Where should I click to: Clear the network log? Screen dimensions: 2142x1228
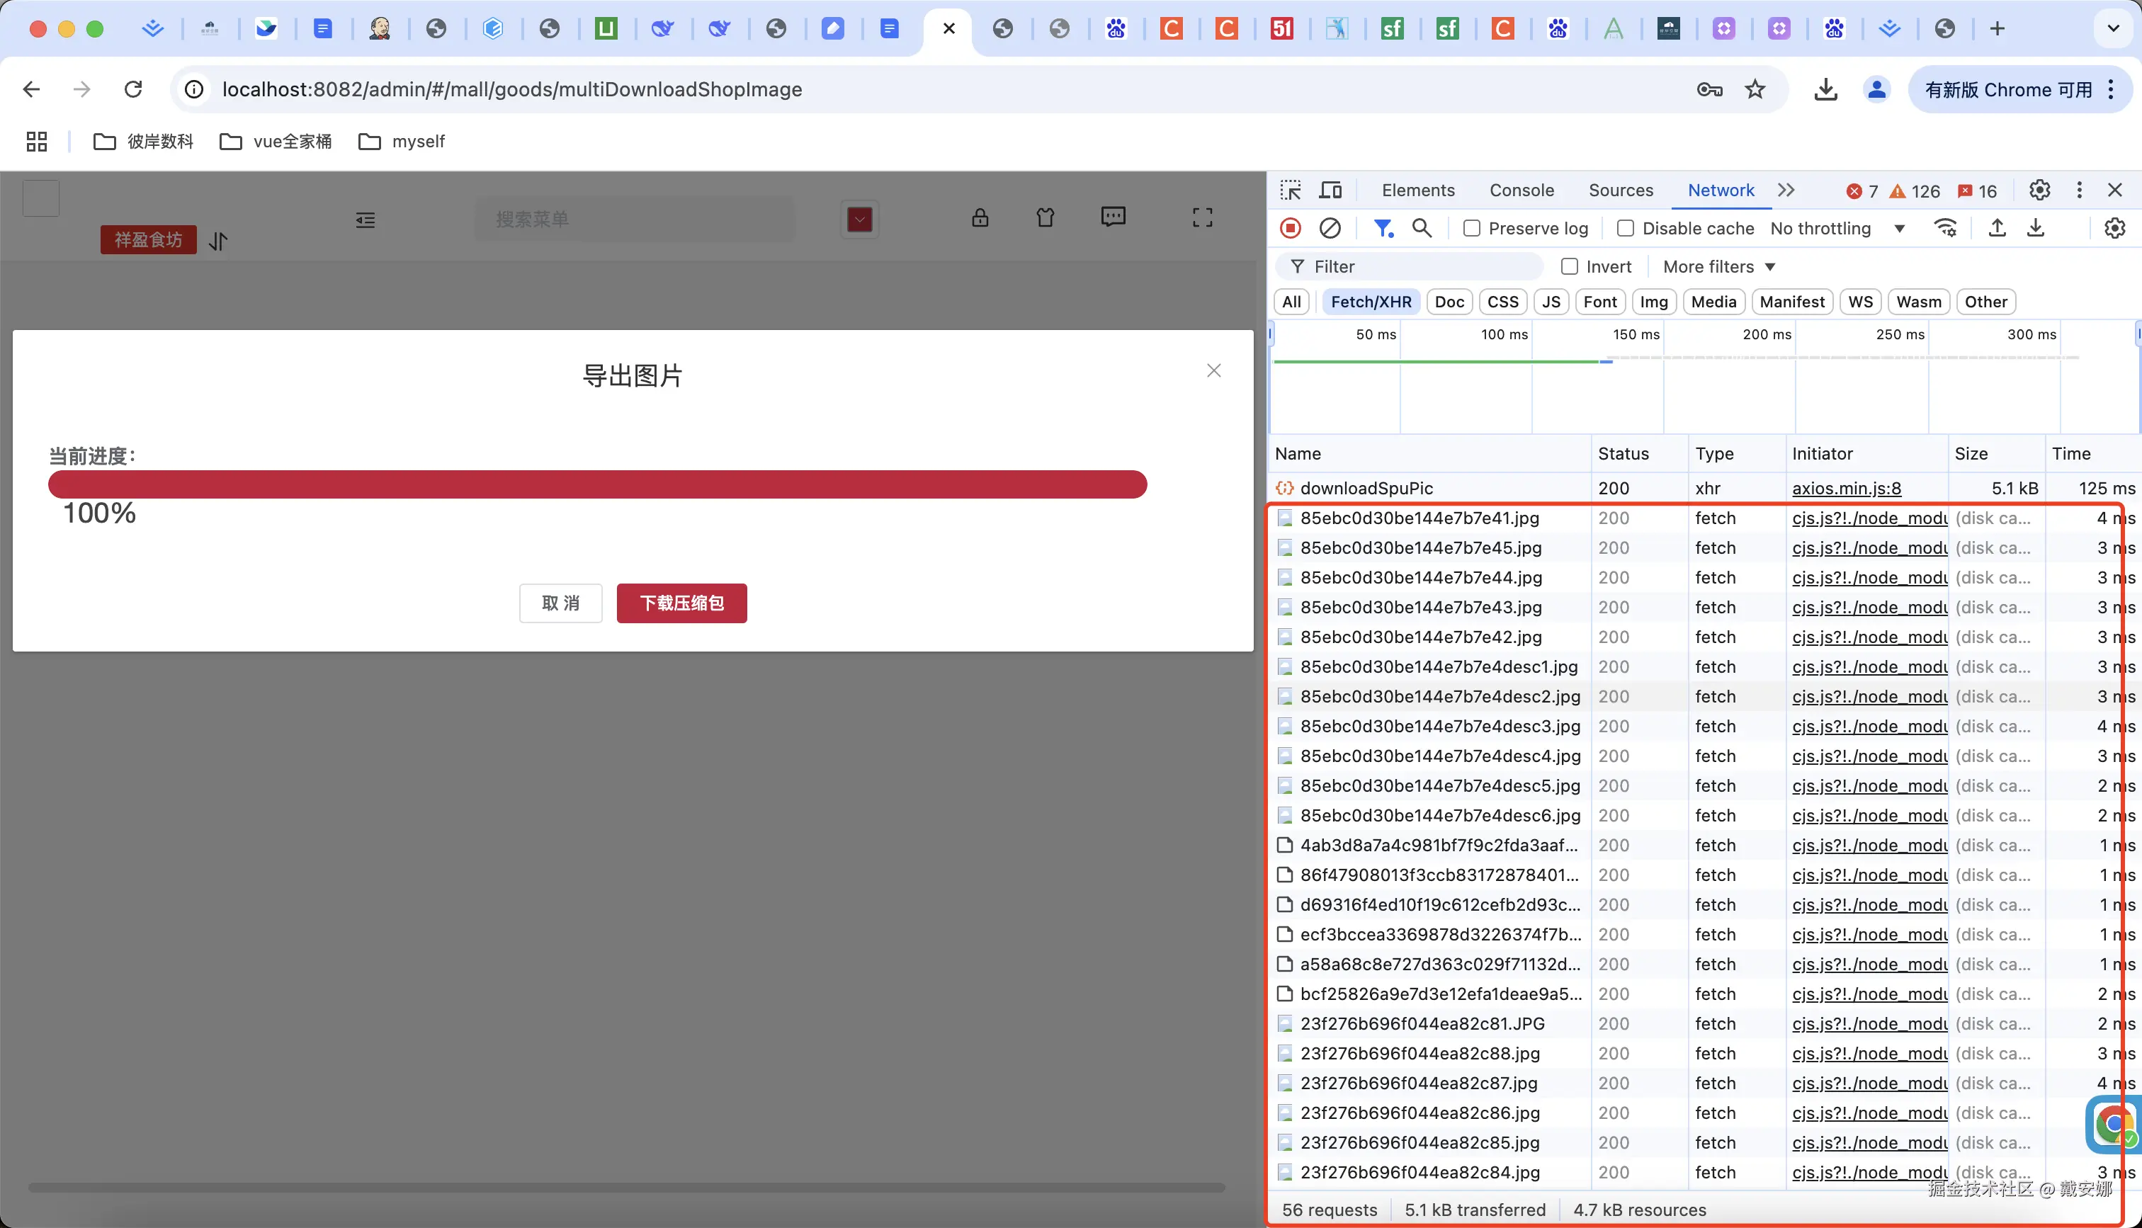coord(1330,228)
